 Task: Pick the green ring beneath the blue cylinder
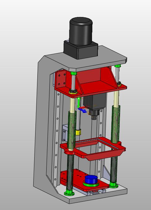91,184
